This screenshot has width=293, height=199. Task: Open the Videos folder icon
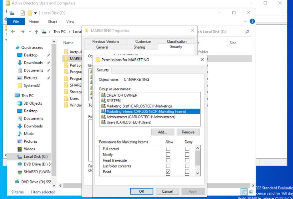coord(19,149)
